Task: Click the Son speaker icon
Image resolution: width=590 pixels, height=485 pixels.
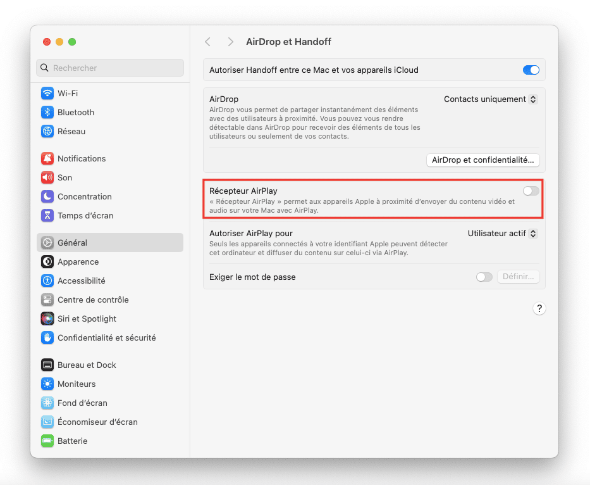Action: (47, 177)
